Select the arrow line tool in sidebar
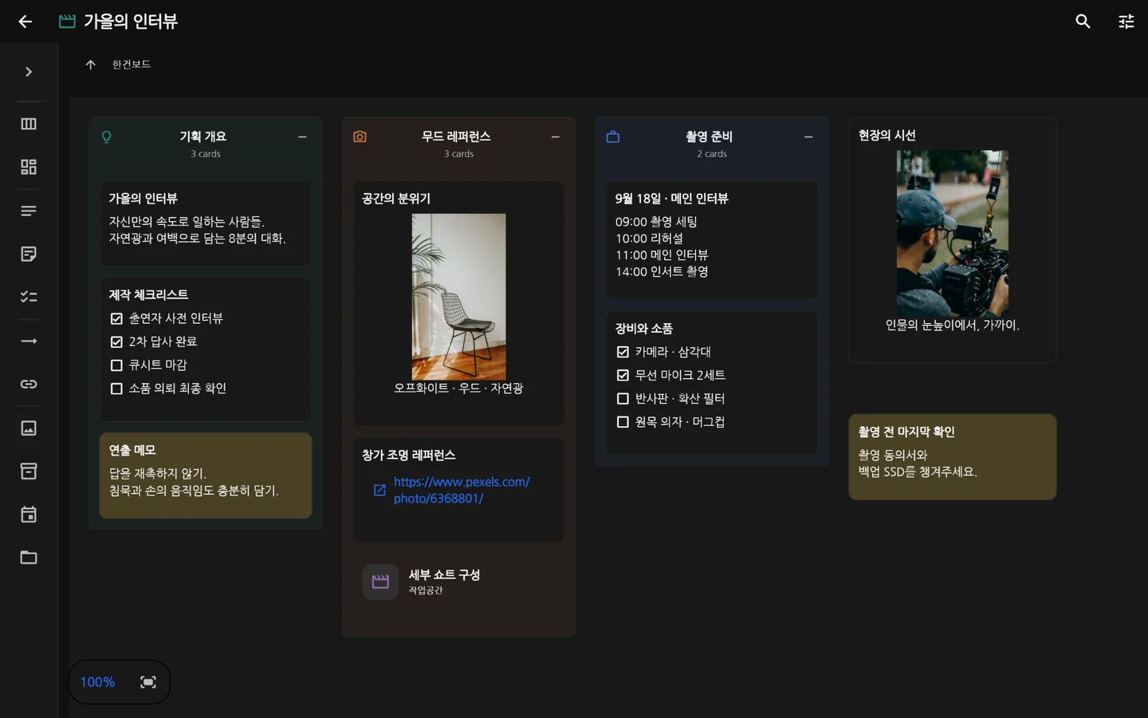Screen dimensions: 1148x718 [29, 341]
